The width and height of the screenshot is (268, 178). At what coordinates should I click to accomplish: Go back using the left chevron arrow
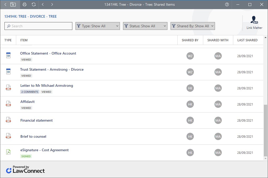43,4
